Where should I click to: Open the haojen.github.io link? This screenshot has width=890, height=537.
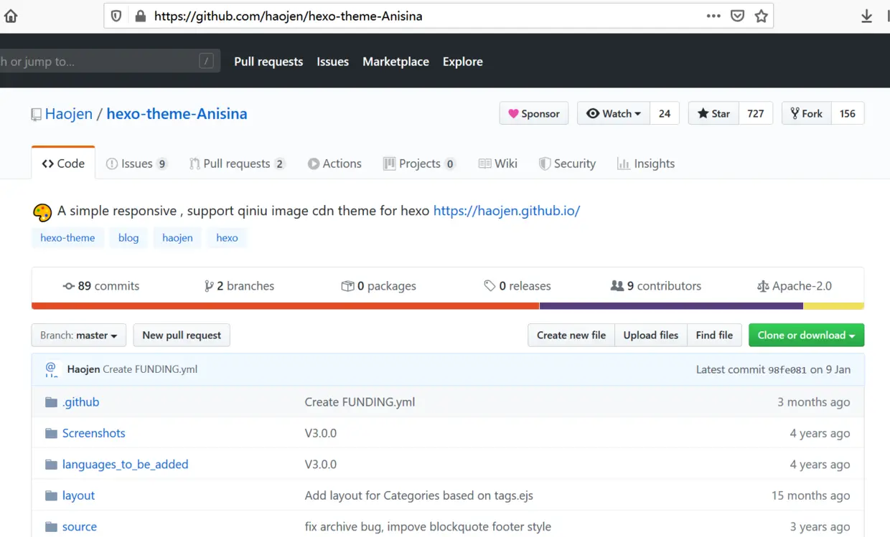pos(507,211)
